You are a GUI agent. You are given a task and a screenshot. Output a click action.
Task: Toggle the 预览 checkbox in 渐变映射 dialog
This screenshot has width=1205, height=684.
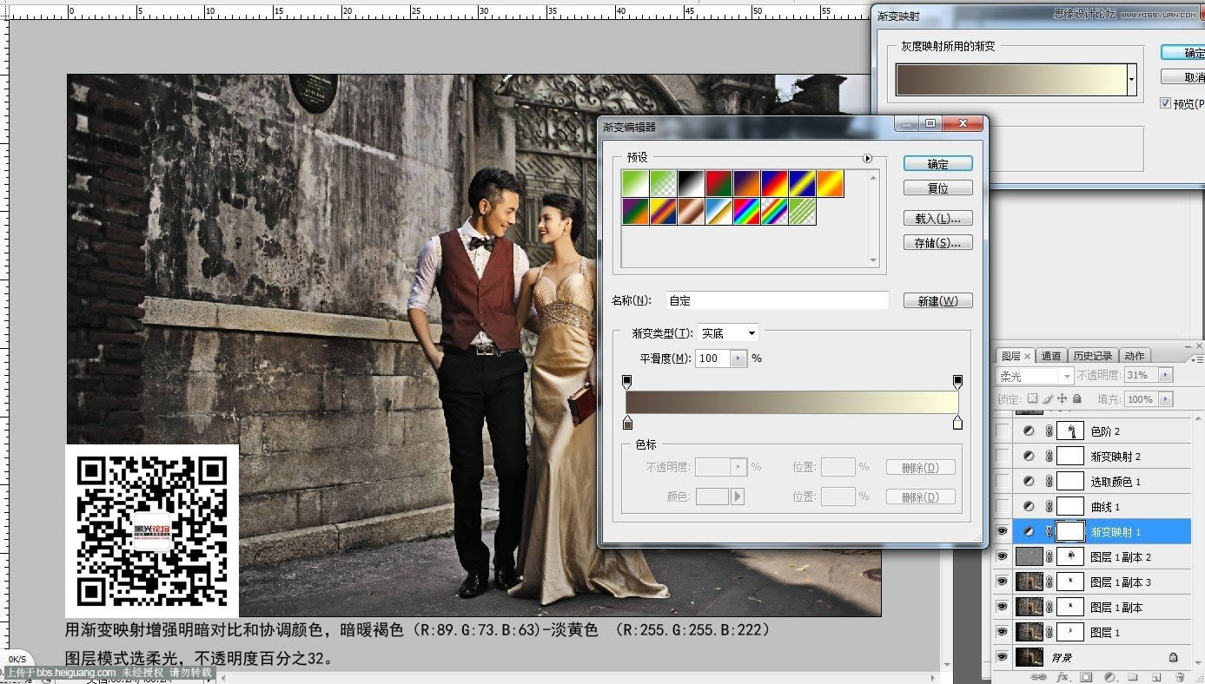click(1166, 102)
